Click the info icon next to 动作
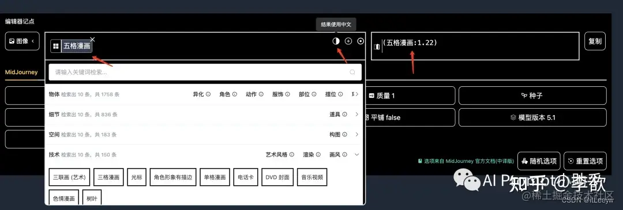 click(x=261, y=94)
